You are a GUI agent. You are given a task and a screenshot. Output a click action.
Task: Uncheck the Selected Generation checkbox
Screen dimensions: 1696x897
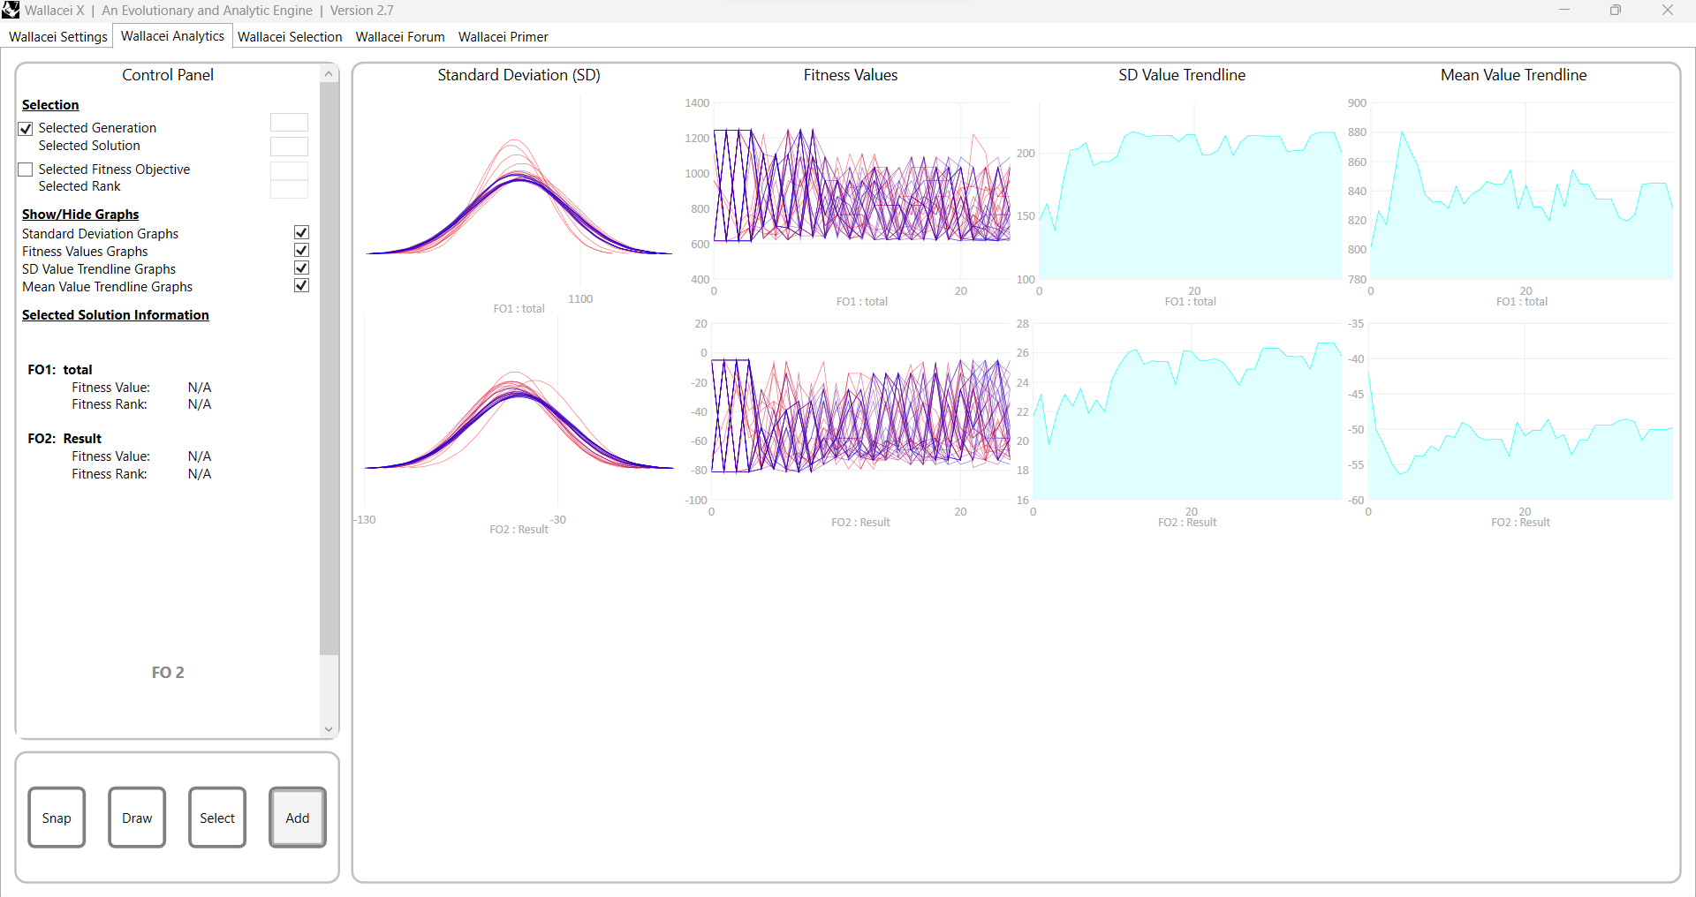click(x=26, y=129)
